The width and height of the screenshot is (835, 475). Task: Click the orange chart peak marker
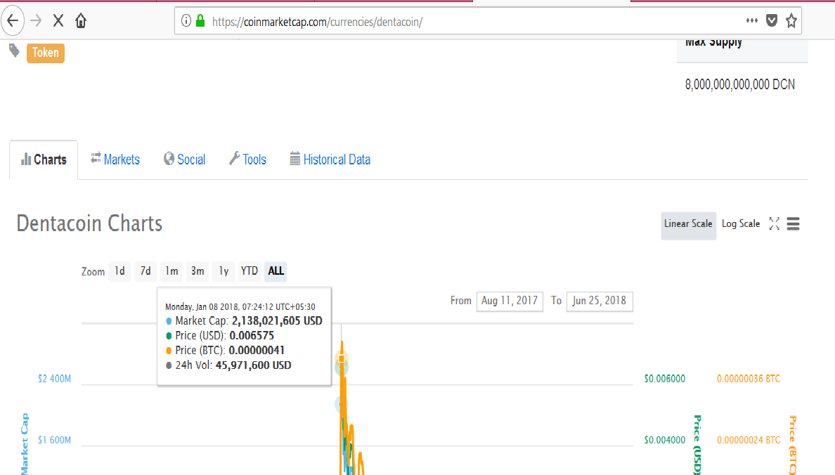click(x=342, y=358)
